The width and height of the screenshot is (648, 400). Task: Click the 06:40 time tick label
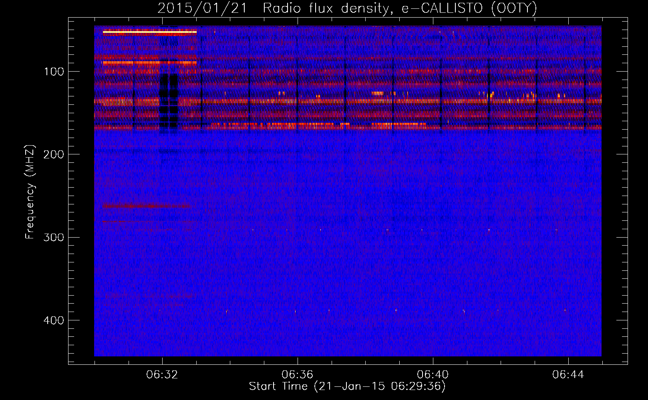[x=433, y=375]
